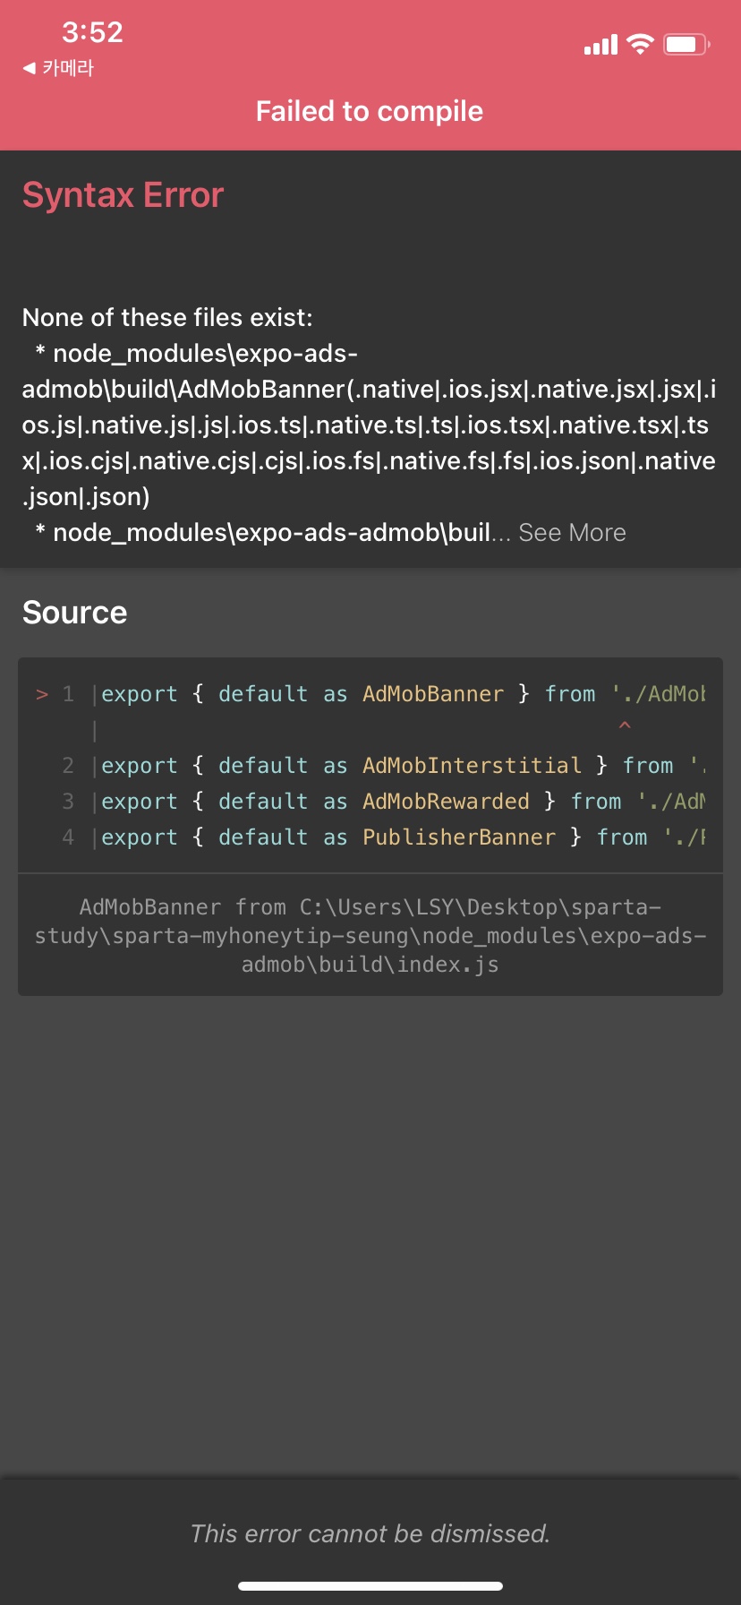Tap the Source section heading
Viewport: 741px width, 1605px height.
pos(74,613)
